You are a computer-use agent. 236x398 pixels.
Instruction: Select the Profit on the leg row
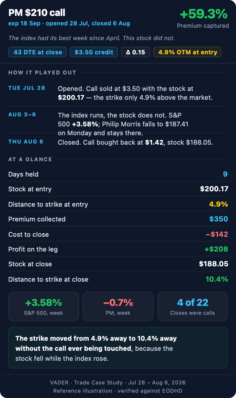point(118,249)
